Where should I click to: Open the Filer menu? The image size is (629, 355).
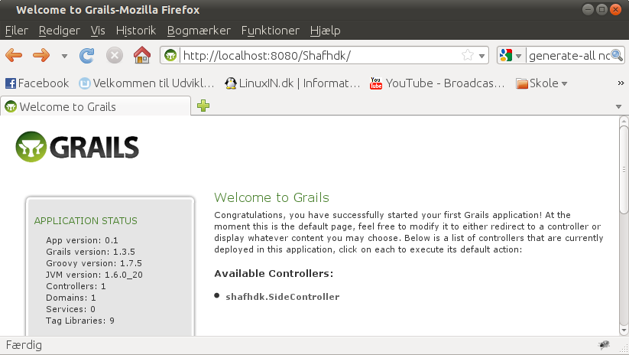coord(17,31)
